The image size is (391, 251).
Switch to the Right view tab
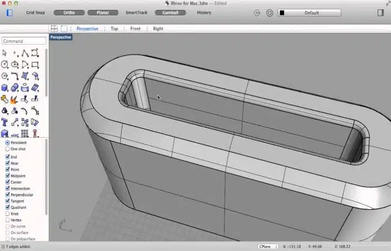click(x=158, y=28)
